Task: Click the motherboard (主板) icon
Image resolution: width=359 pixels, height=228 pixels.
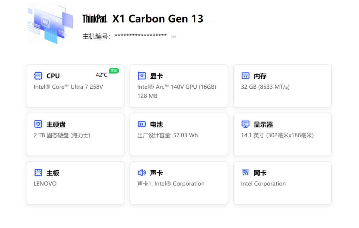Action: click(x=38, y=173)
